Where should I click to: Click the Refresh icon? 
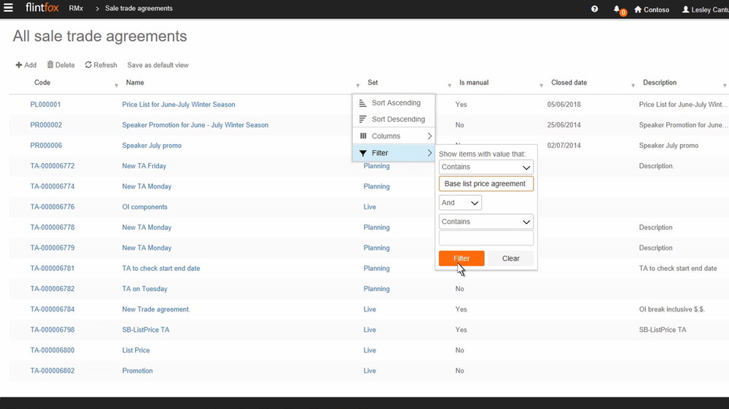coord(88,65)
